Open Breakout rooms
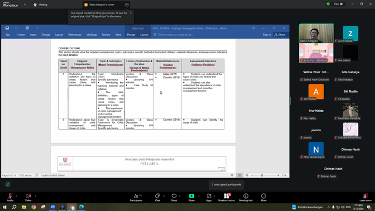 click(227, 198)
